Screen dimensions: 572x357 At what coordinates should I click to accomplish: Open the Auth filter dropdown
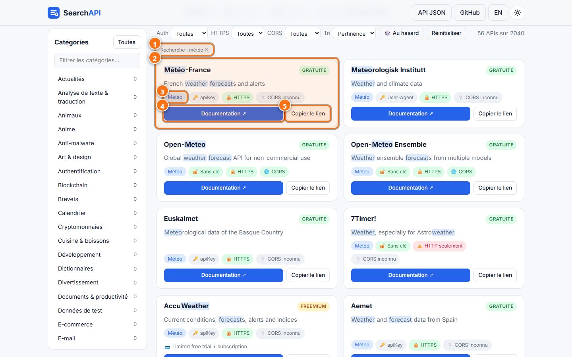[x=189, y=34]
